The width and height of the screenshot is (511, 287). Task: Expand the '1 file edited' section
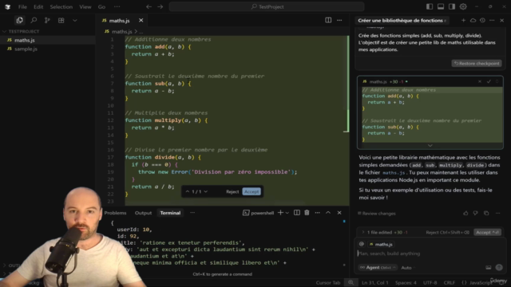385,232
